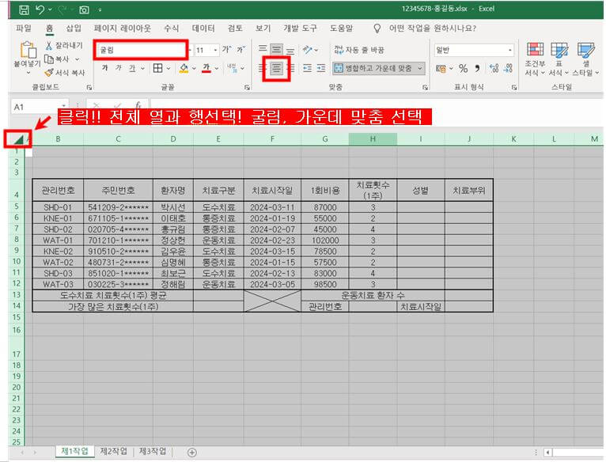Undo the last action
606x462 pixels.
pos(40,9)
